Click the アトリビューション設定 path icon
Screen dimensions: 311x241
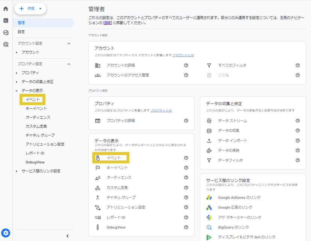coord(98,207)
